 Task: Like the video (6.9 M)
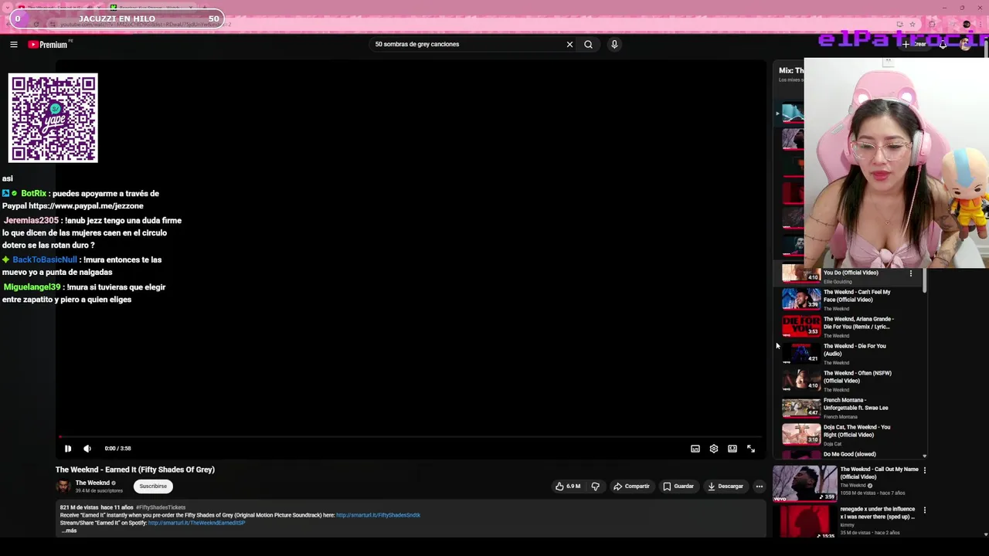coord(568,486)
